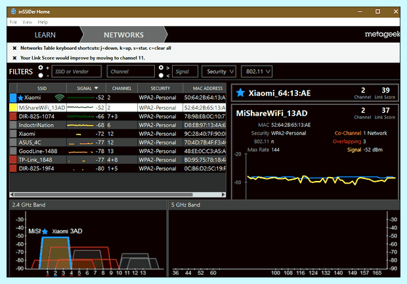This screenshot has width=407, height=284.
Task: Click the gray swatch of the GoodLine-1488 row
Action: 13,151
